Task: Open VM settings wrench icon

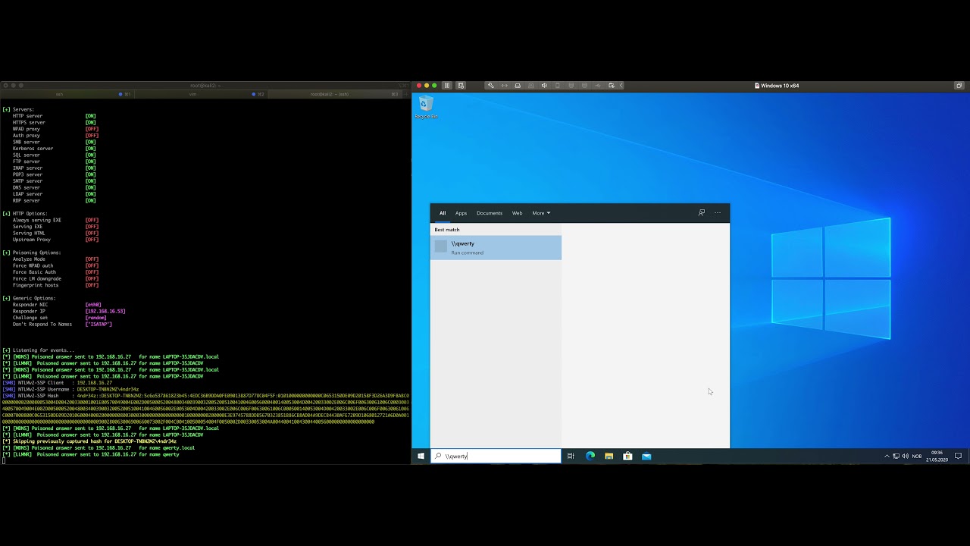Action: [x=491, y=86]
